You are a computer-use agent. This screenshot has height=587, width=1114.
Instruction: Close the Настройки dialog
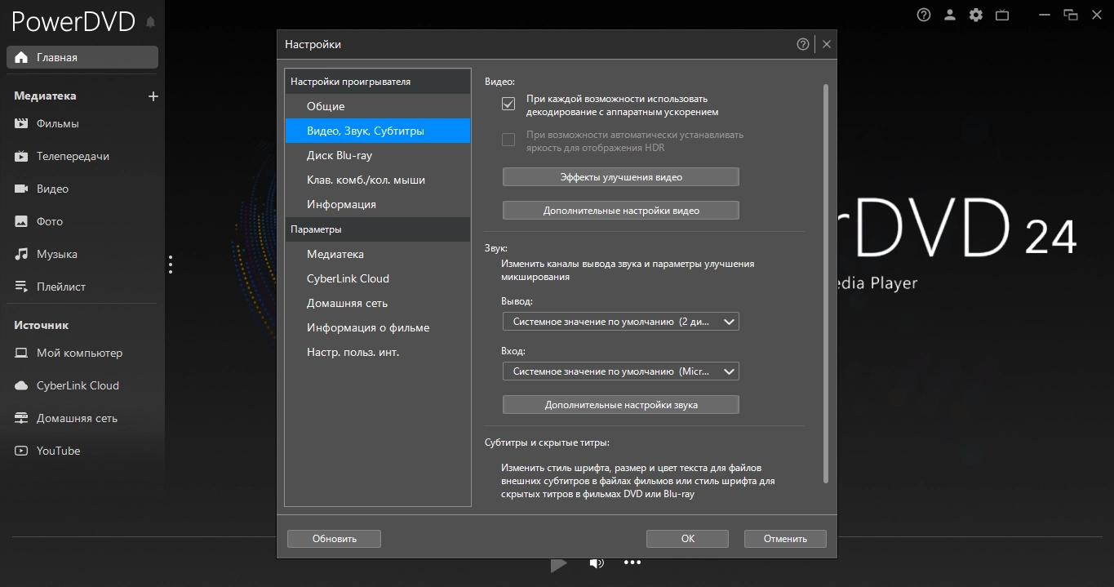(x=827, y=44)
